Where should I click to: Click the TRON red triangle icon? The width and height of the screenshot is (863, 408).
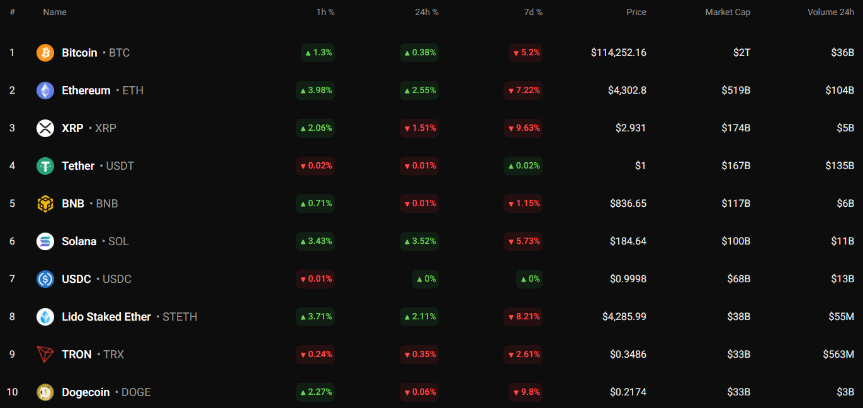[45, 355]
